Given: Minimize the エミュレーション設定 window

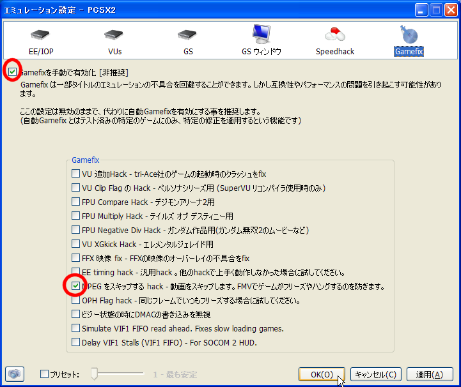Looking at the screenshot, I should [x=421, y=10].
